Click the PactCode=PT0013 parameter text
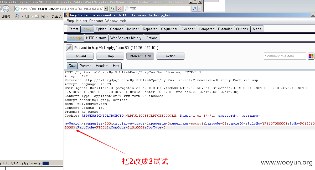 tap(93, 127)
